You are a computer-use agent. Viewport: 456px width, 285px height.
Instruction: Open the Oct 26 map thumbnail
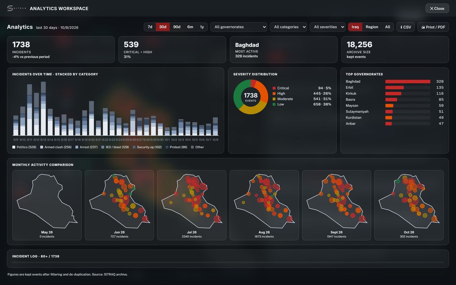(409, 205)
